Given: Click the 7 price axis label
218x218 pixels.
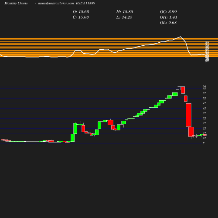Looking at the screenshot, I should (x=204, y=143).
